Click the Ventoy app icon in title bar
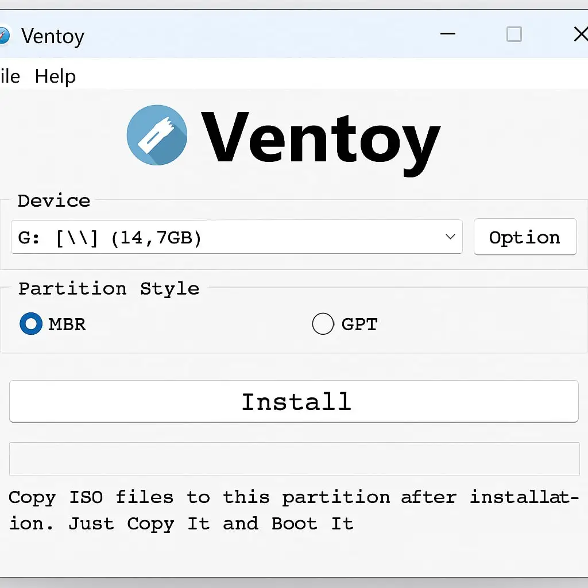This screenshot has height=588, width=588. (x=4, y=35)
